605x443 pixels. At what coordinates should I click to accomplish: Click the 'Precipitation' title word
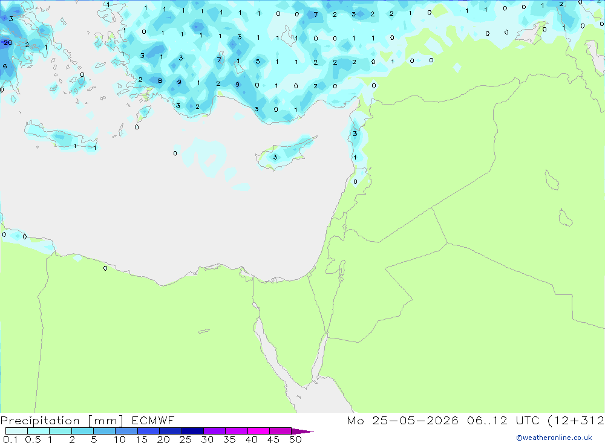pyautogui.click(x=40, y=421)
